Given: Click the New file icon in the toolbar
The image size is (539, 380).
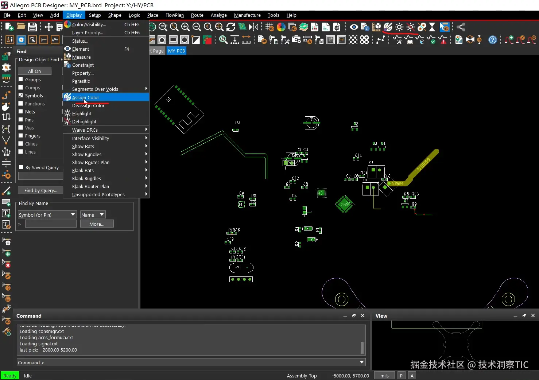Looking at the screenshot, I should [9, 27].
